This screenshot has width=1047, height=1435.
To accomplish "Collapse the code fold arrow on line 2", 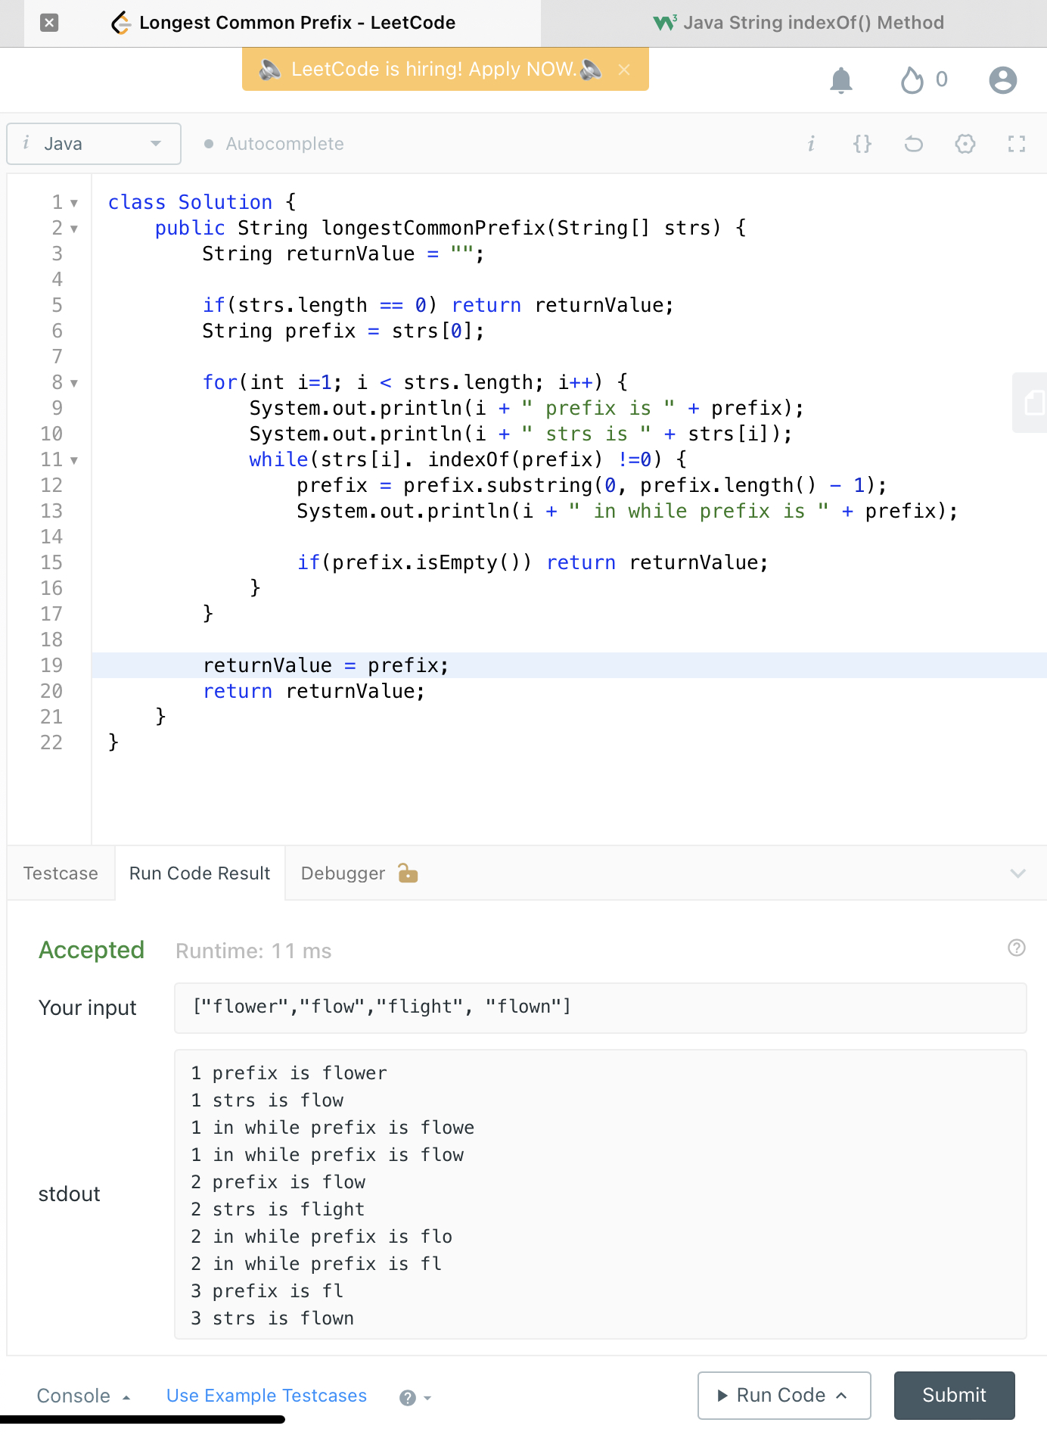I will pos(74,229).
